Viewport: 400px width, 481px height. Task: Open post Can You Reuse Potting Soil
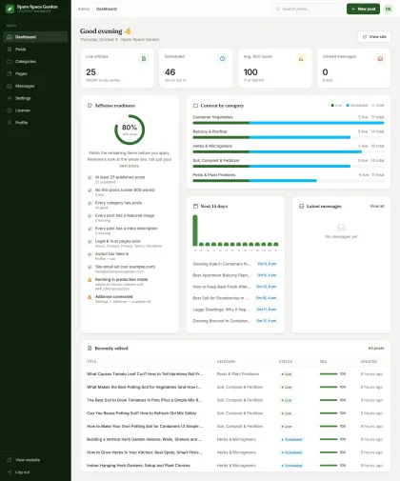[142, 413]
